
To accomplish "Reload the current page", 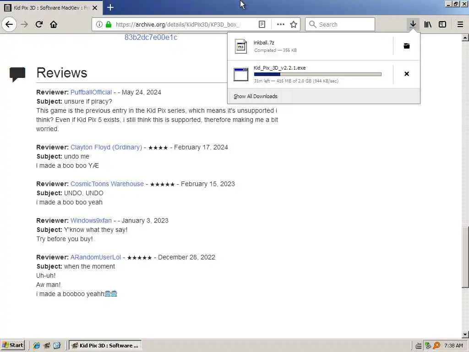I will (39, 24).
